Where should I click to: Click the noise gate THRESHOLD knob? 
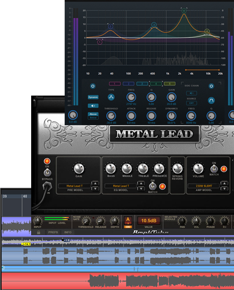pos(86,221)
